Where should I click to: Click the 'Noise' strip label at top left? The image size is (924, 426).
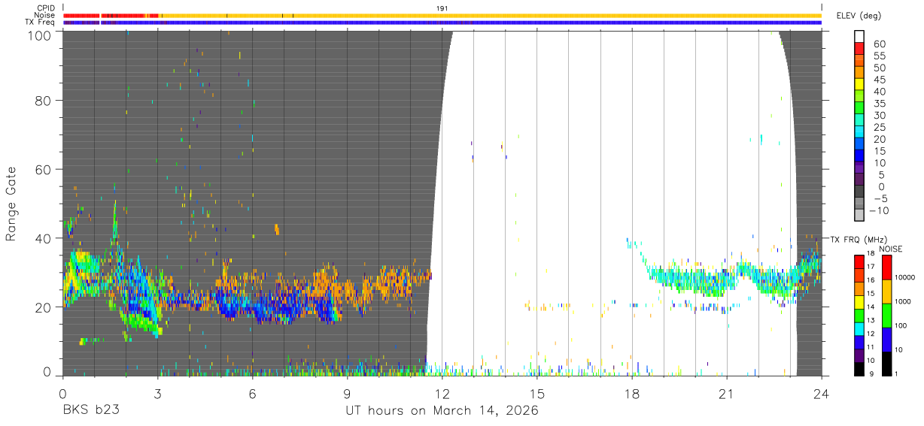pyautogui.click(x=44, y=15)
